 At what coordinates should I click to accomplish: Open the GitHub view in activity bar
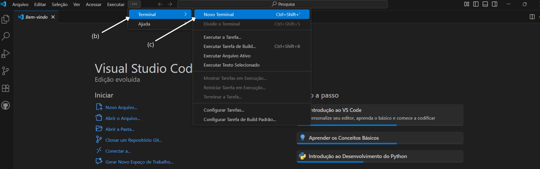[6, 106]
